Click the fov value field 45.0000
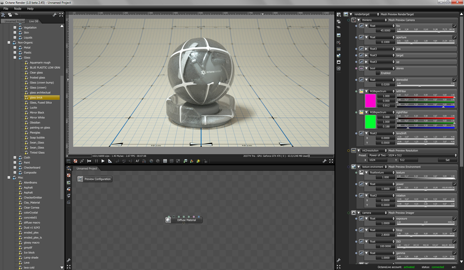This screenshot has width=464, height=270. tap(385, 31)
